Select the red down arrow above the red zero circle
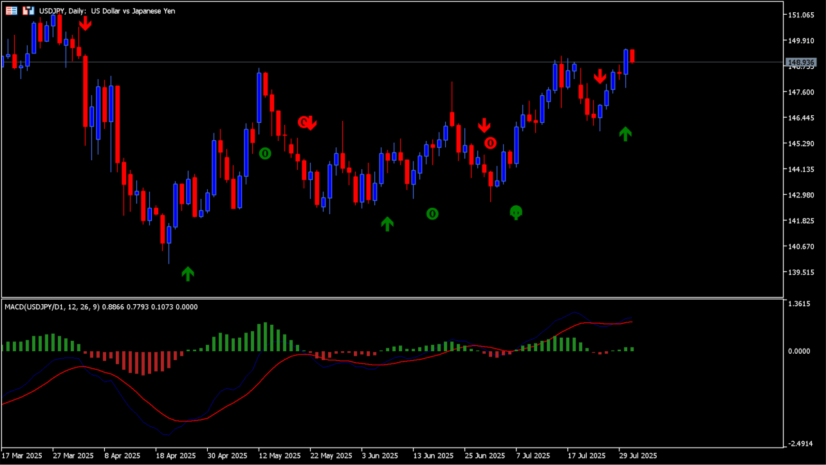The width and height of the screenshot is (826, 465). coord(484,125)
